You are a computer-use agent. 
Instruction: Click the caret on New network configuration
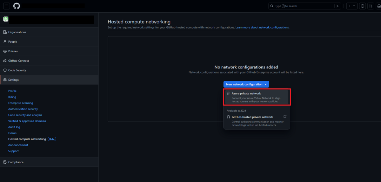click(x=265, y=85)
